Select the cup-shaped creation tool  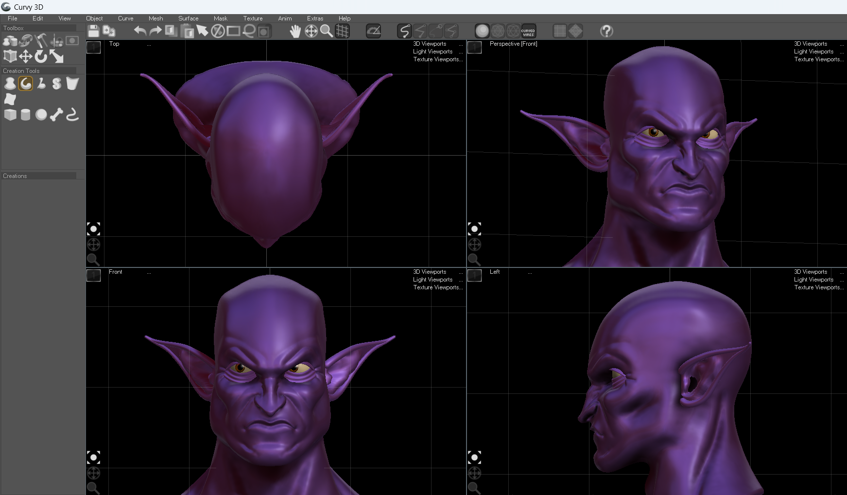click(x=72, y=84)
